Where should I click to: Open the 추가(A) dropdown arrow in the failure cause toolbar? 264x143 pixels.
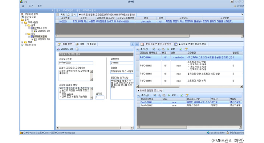(x=150, y=49)
